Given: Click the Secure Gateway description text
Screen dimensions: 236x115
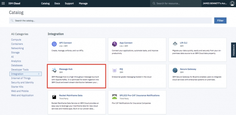Looking at the screenshot, I should [x=197, y=78].
